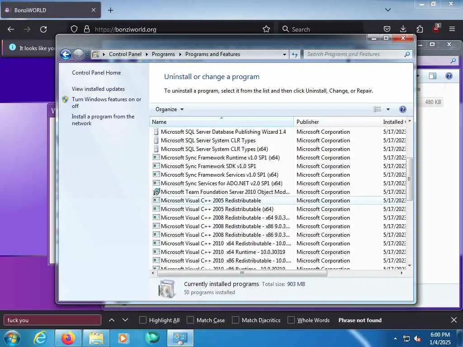Open Windows Media Player taskbar icon
Viewport: 463px width, 347px height.
point(123,338)
